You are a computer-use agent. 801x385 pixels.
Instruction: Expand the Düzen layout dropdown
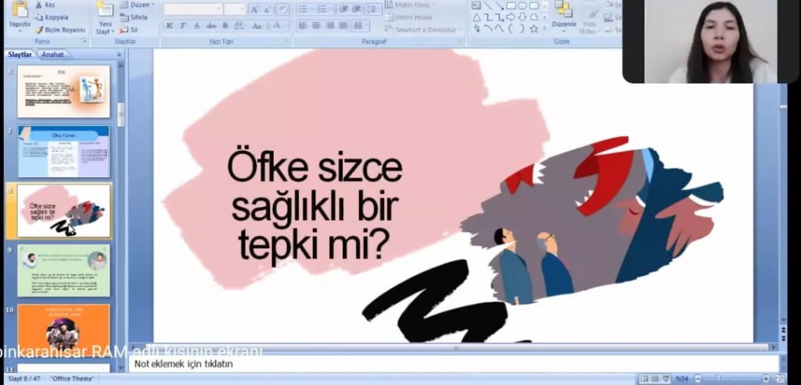point(138,5)
